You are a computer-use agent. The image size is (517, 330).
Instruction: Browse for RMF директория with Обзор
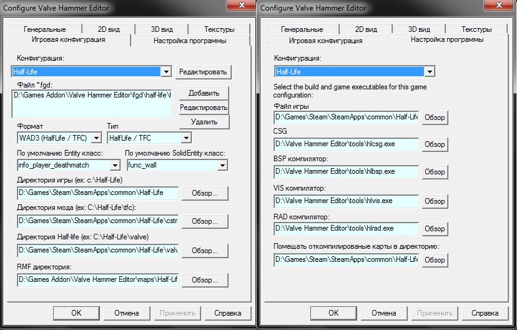click(205, 280)
